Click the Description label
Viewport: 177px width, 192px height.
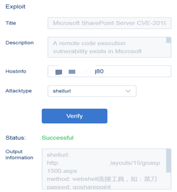tap(19, 43)
